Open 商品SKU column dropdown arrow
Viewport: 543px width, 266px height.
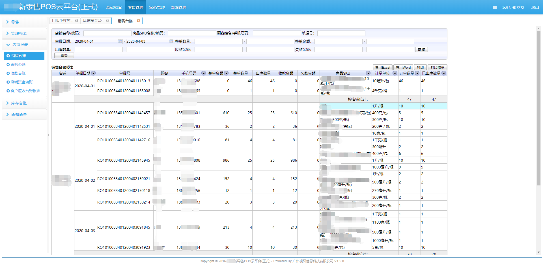pyautogui.click(x=368, y=73)
